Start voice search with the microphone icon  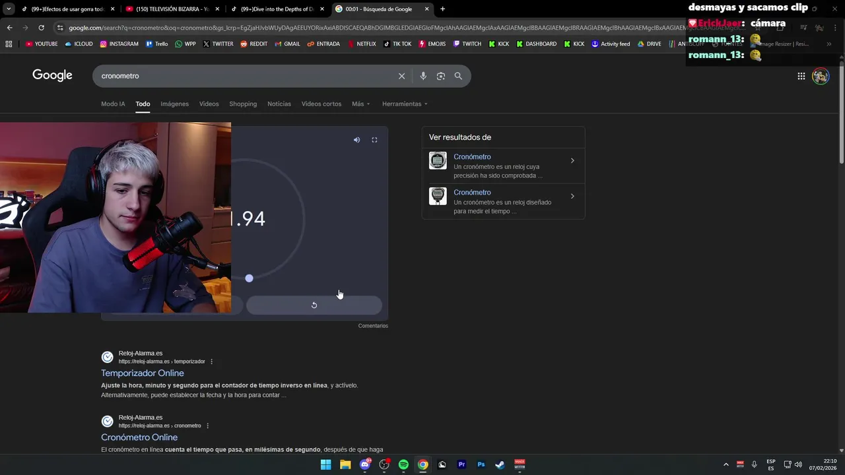tap(423, 76)
